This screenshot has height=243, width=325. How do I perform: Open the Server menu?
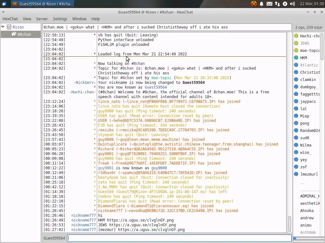[x=42, y=19]
